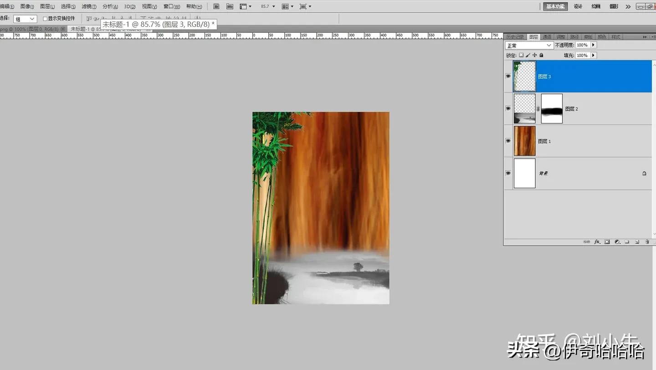Open the fx layer style menu
The width and height of the screenshot is (656, 370).
coord(597,242)
